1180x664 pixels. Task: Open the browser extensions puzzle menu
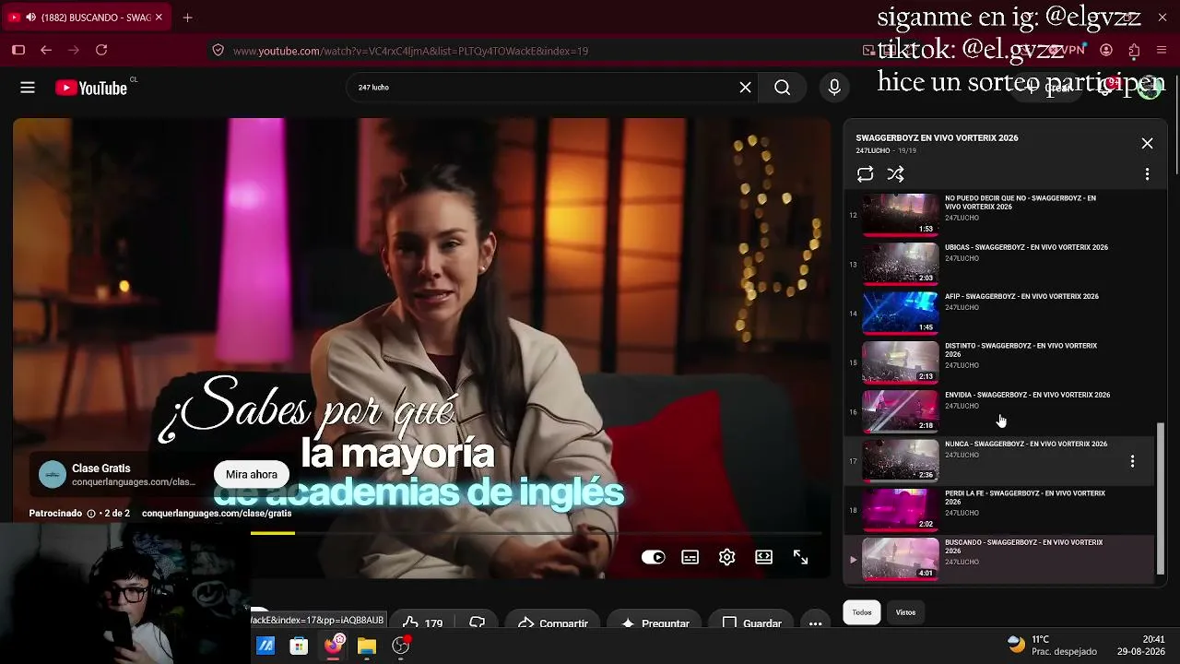[1134, 50]
